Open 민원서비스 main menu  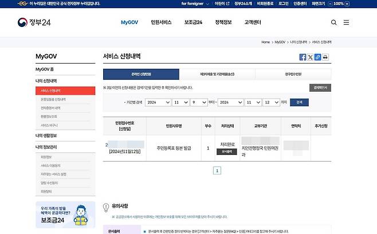pos(161,22)
